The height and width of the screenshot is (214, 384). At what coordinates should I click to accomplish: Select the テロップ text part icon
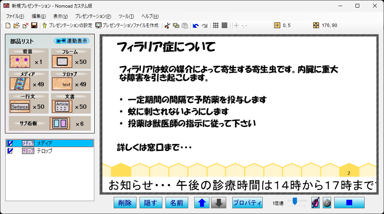pyautogui.click(x=62, y=84)
